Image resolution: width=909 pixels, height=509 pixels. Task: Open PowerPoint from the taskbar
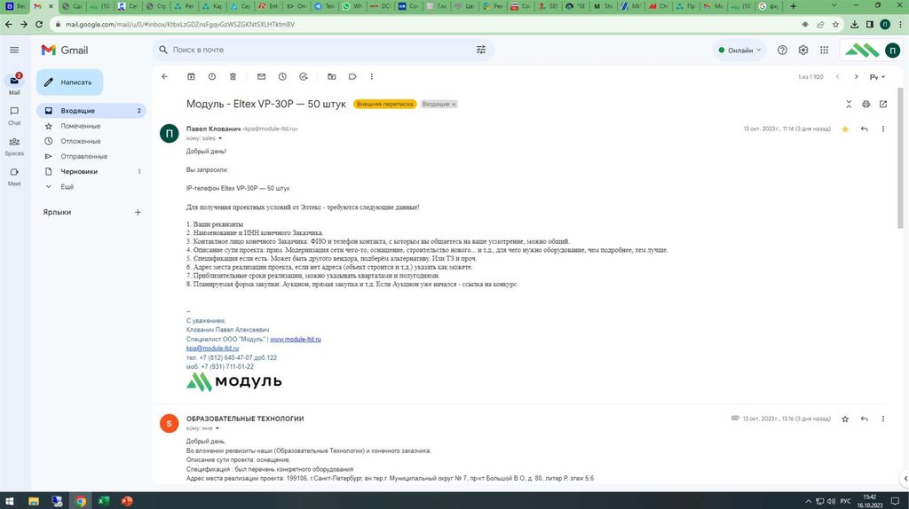click(127, 501)
